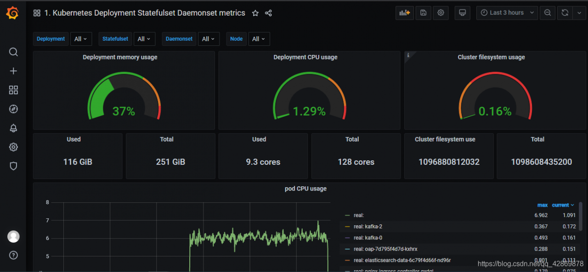Open Explore compass in sidebar
The height and width of the screenshot is (272, 588).
click(x=13, y=109)
